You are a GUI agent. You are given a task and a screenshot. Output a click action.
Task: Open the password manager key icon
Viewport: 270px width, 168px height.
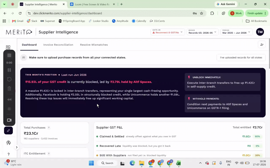pos(195,13)
